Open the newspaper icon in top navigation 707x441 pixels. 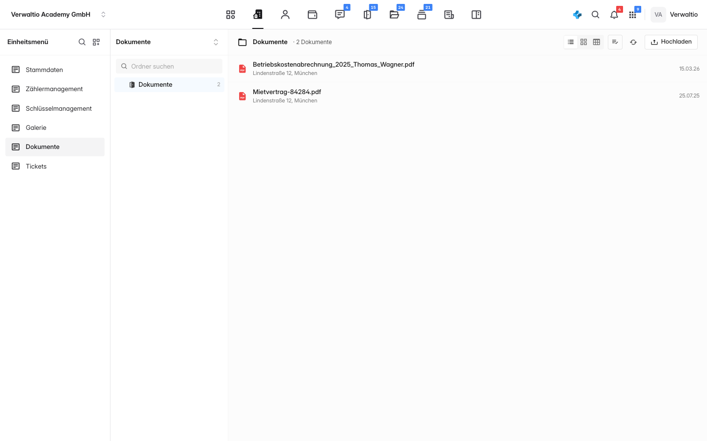(449, 15)
